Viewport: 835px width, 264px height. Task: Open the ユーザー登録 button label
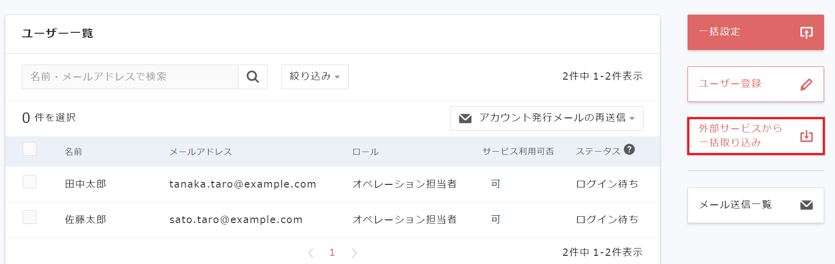click(730, 84)
